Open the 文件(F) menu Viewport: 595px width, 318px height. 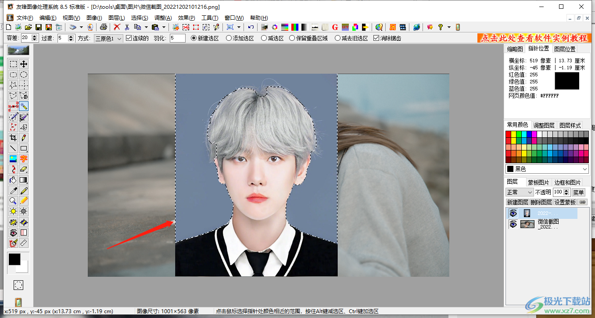click(25, 18)
